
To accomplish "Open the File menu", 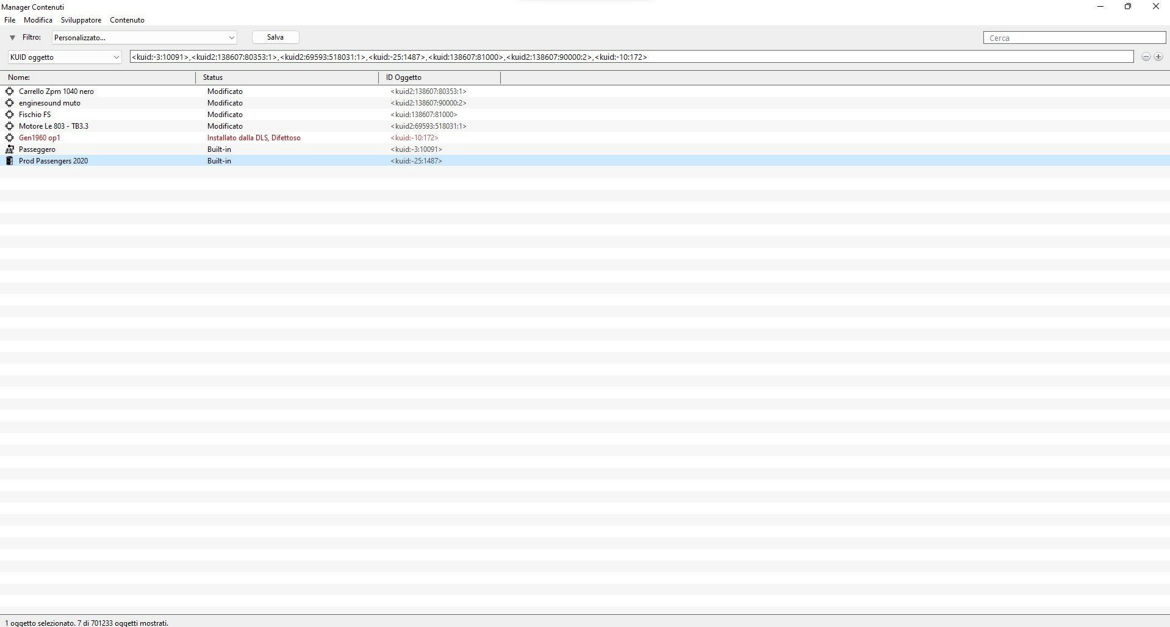I will pyautogui.click(x=10, y=20).
